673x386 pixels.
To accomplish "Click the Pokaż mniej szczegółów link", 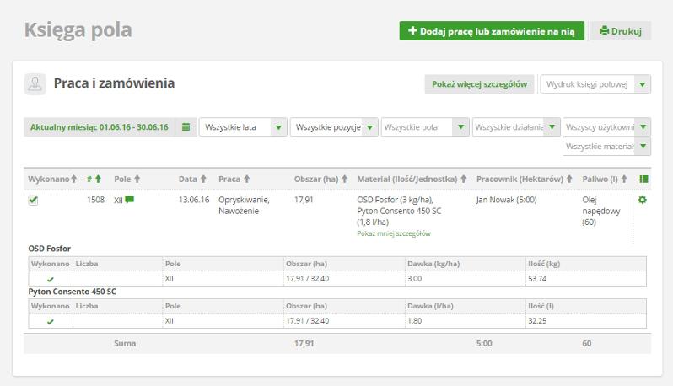I will [394, 233].
